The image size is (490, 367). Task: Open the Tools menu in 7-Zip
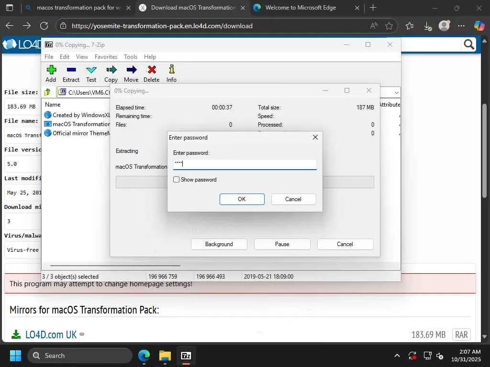point(131,57)
